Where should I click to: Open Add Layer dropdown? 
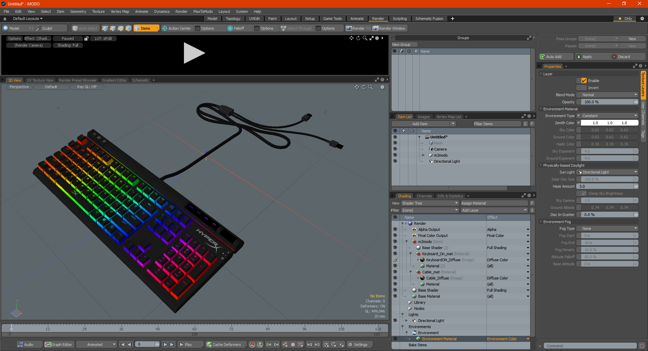494,210
